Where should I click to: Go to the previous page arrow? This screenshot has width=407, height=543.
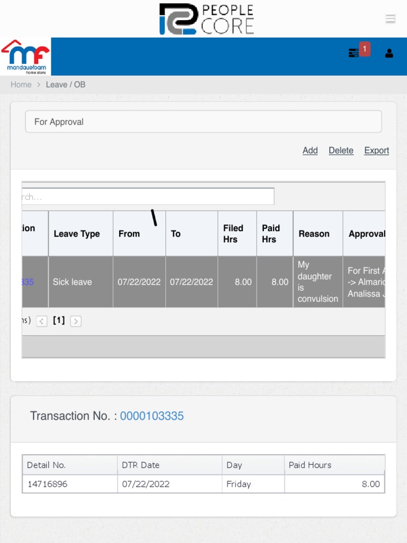pyautogui.click(x=41, y=321)
